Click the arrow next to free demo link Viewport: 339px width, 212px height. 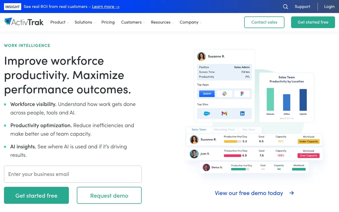coord(292,193)
